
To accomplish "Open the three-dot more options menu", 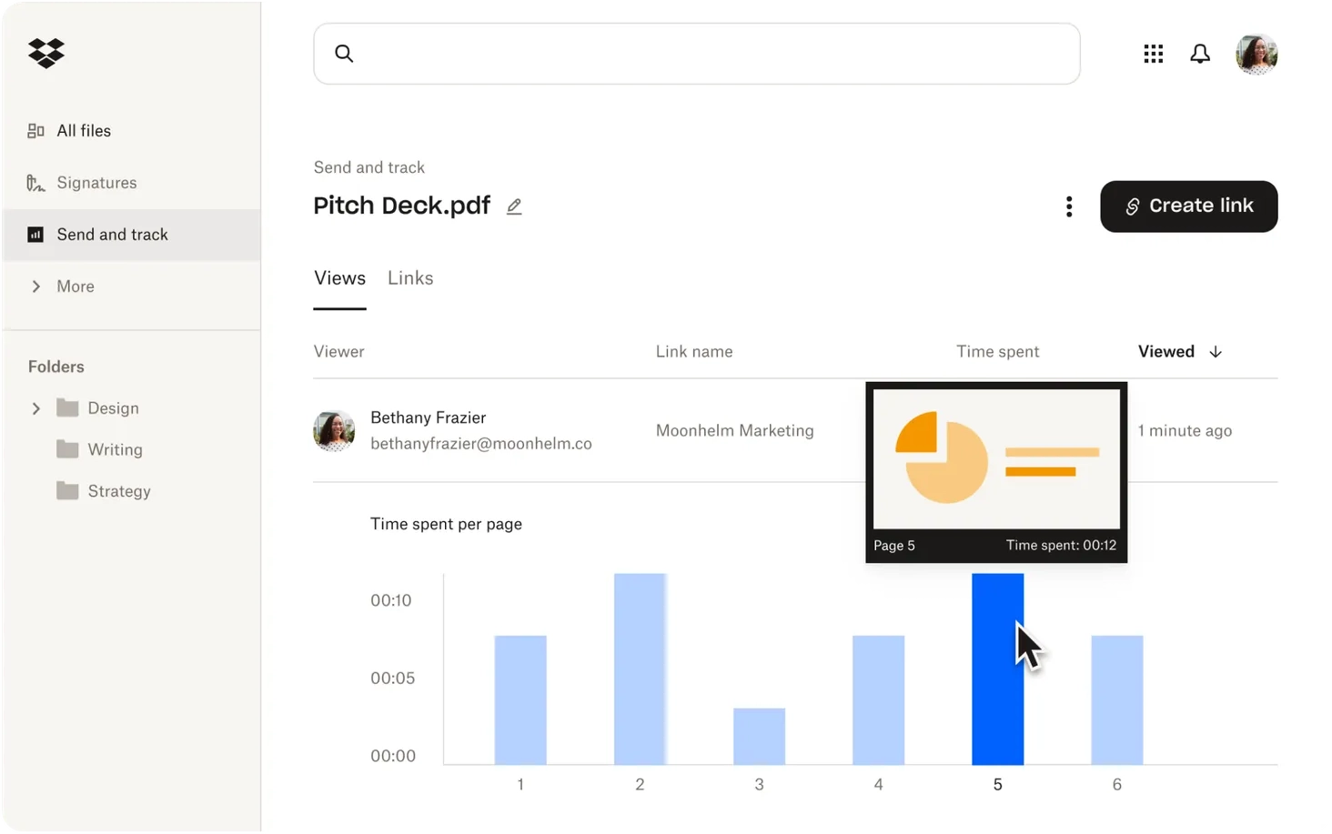I will point(1069,206).
